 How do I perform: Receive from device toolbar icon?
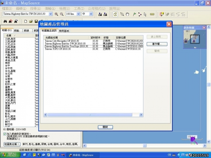click(x=105, y=14)
